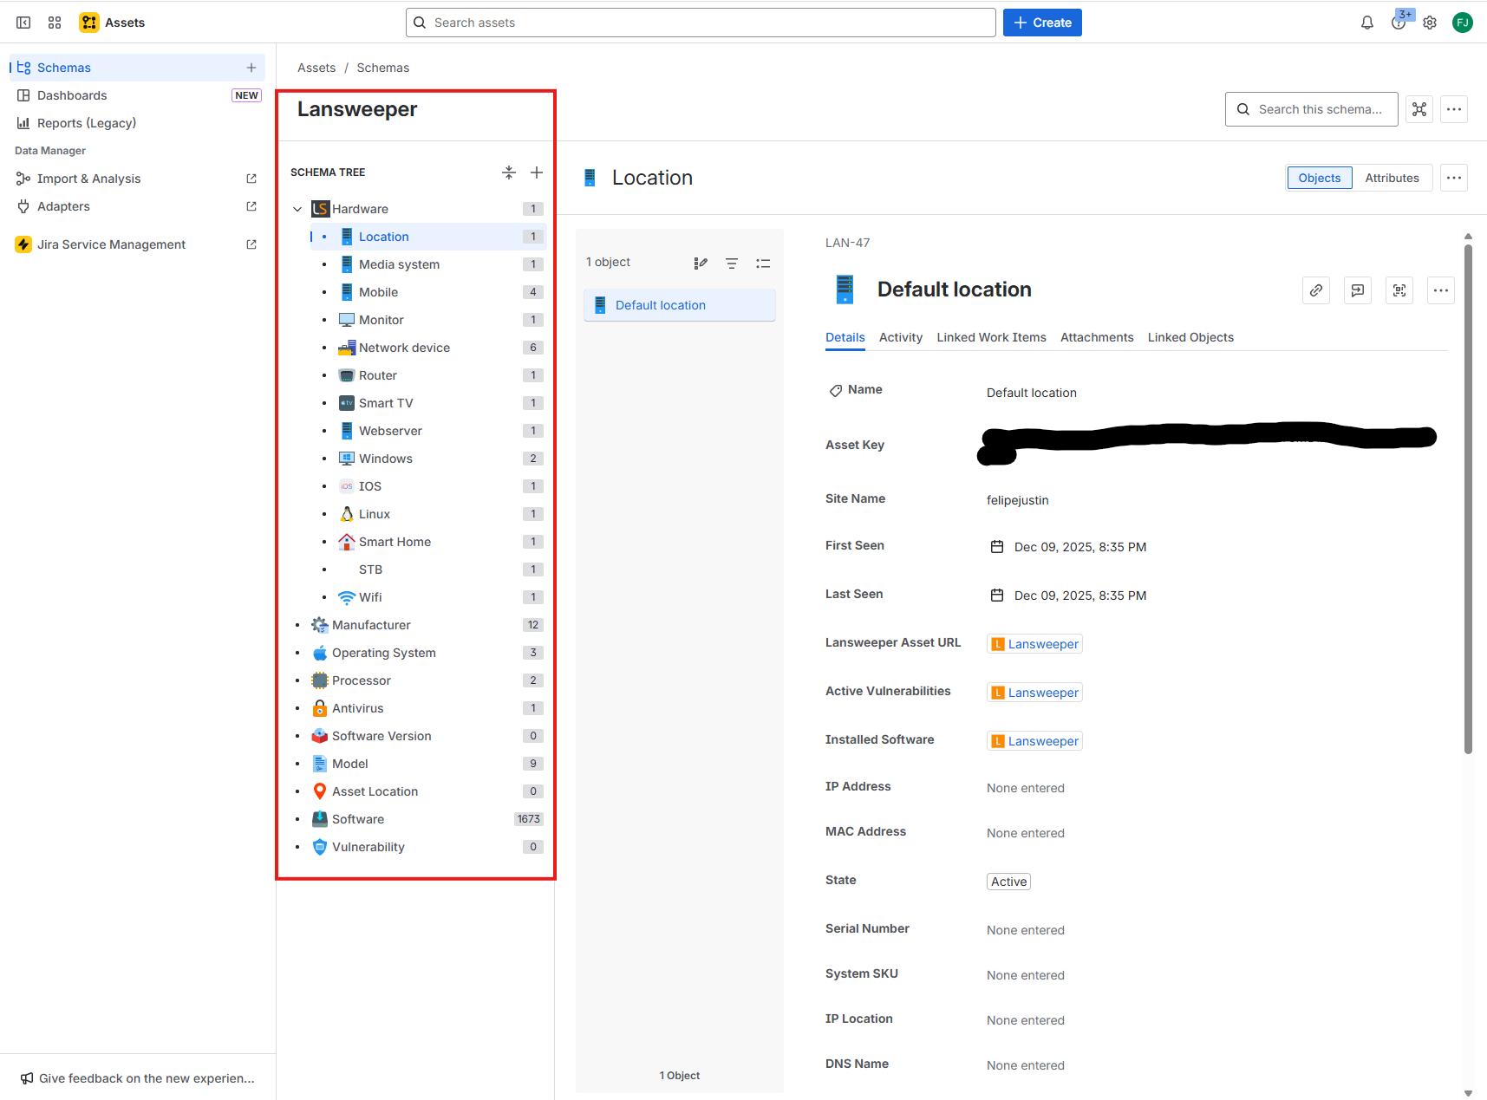The height and width of the screenshot is (1100, 1487).
Task: Open the Linked Objects tab
Action: click(1190, 337)
